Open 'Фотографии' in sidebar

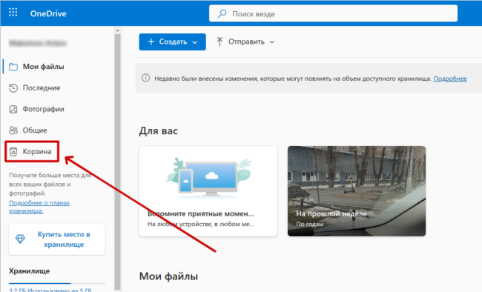click(x=43, y=109)
